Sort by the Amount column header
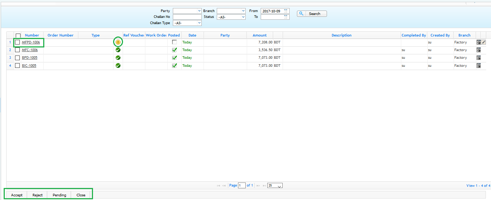This screenshot has height=200, width=491. (260, 35)
